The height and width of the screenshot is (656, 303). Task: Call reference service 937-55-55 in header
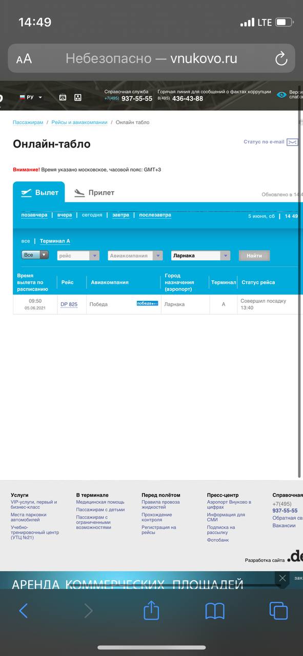pyautogui.click(x=137, y=98)
